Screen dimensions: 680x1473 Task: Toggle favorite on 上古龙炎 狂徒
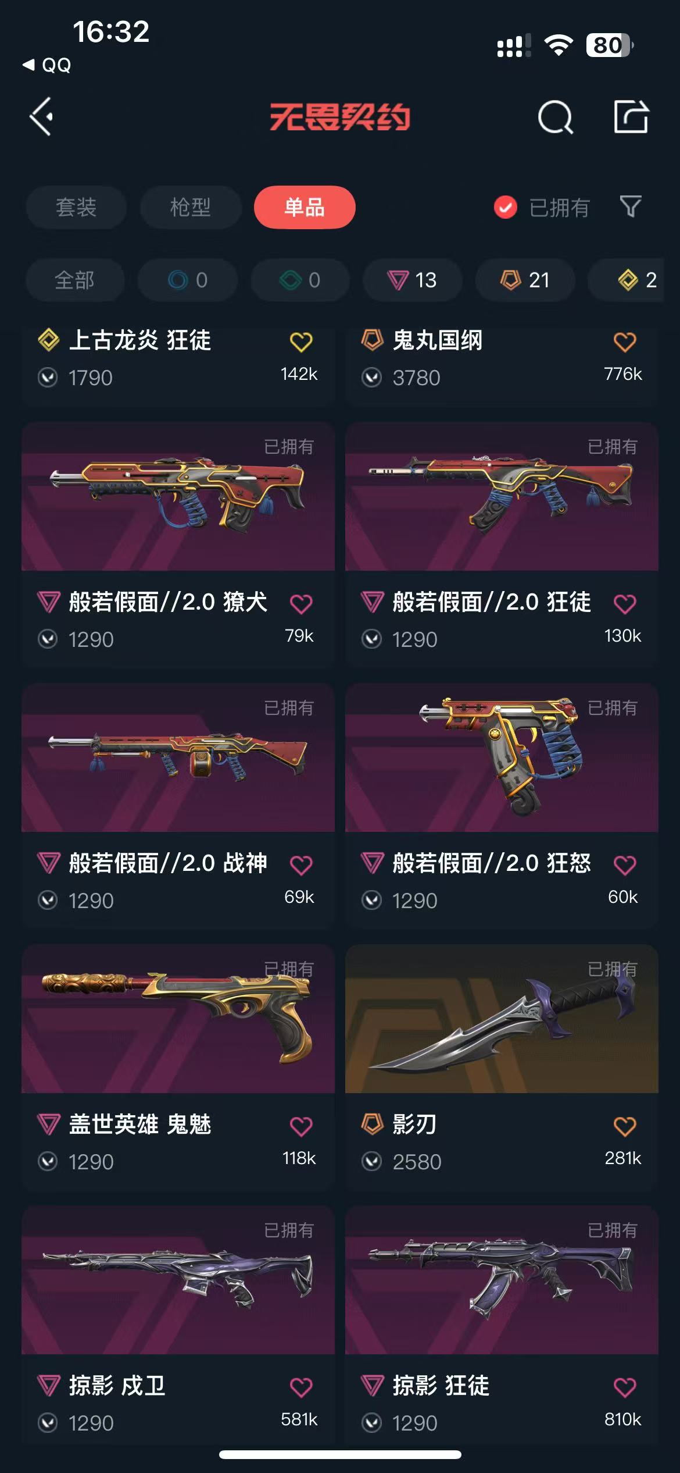[x=301, y=341]
